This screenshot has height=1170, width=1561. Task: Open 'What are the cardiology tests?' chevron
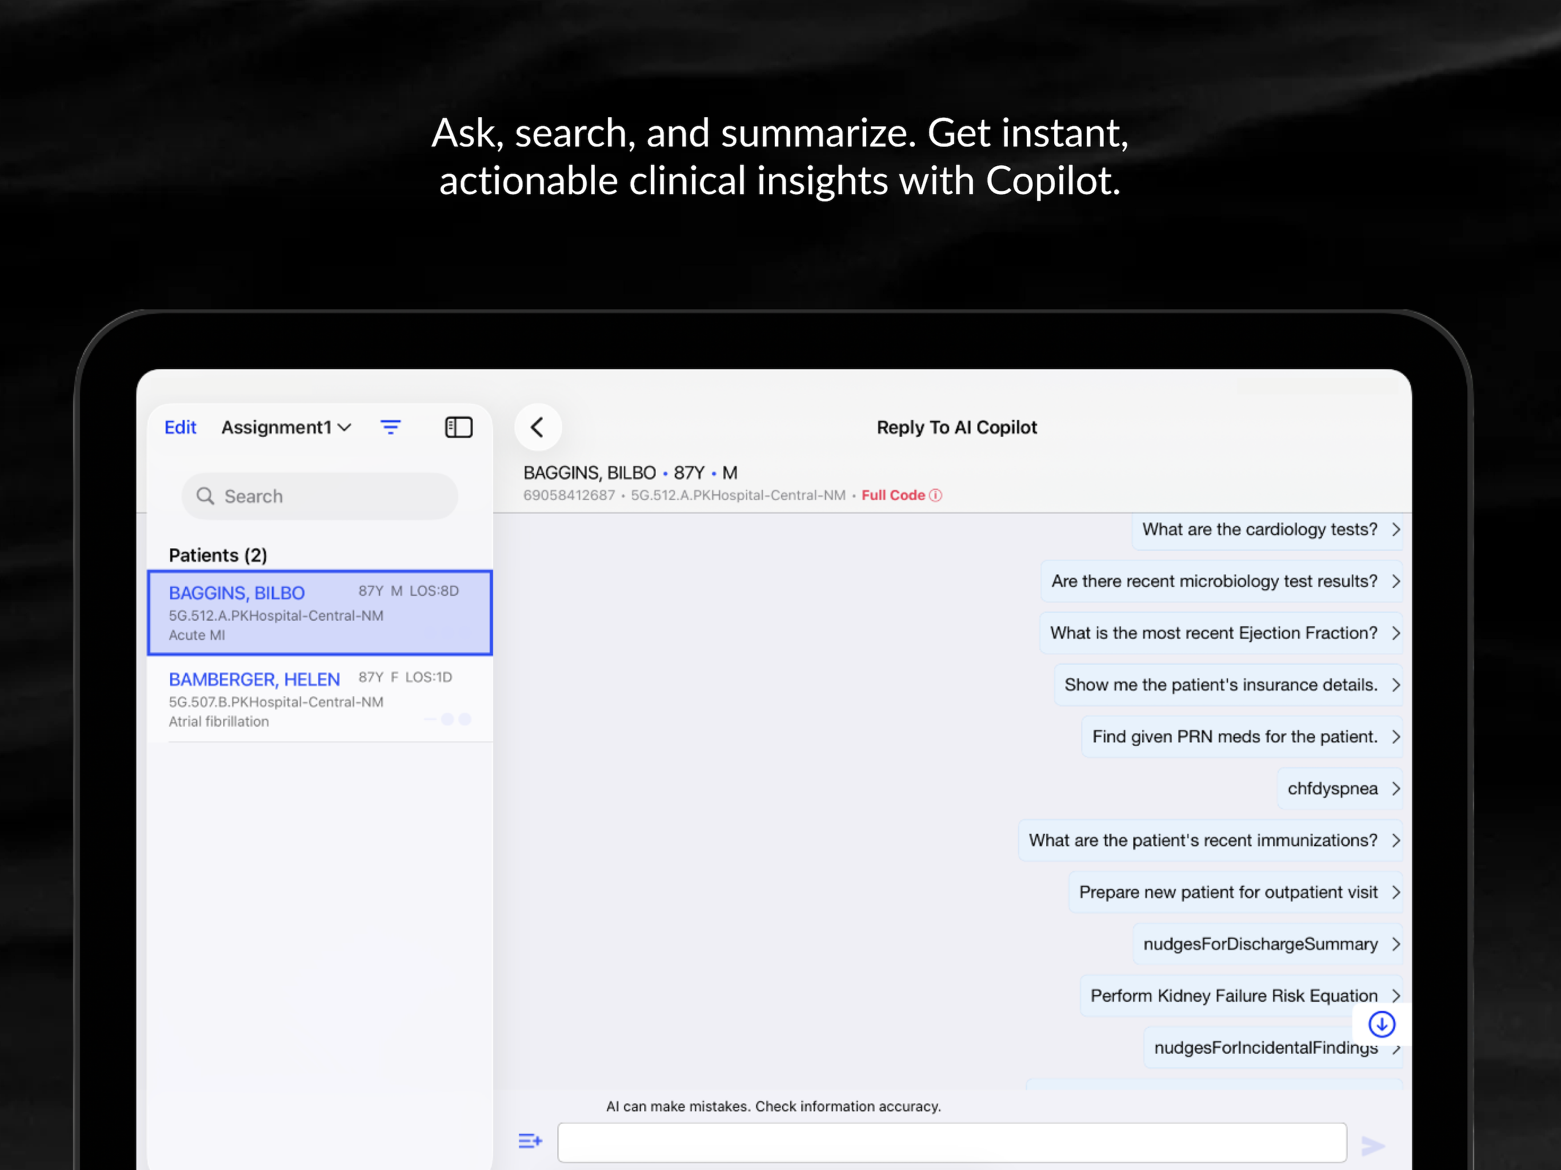point(1396,529)
